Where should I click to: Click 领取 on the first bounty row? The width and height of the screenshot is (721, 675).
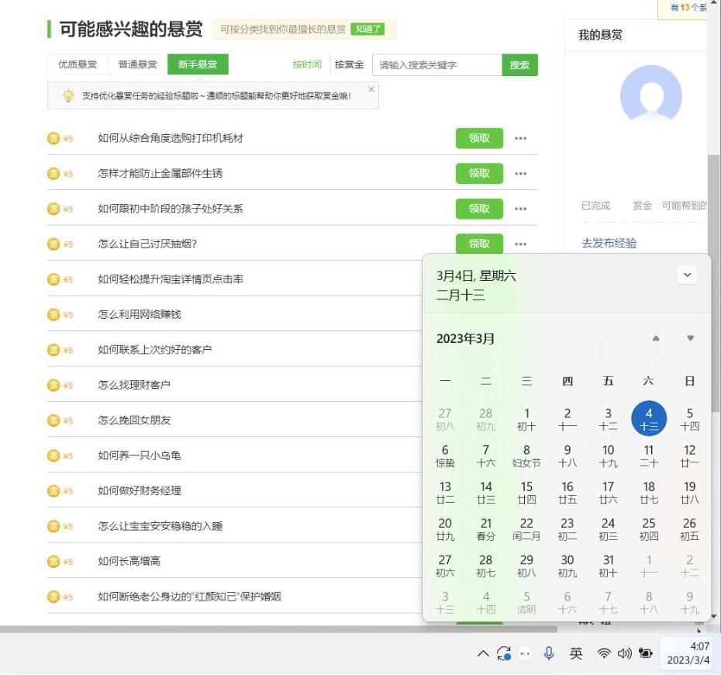(478, 138)
